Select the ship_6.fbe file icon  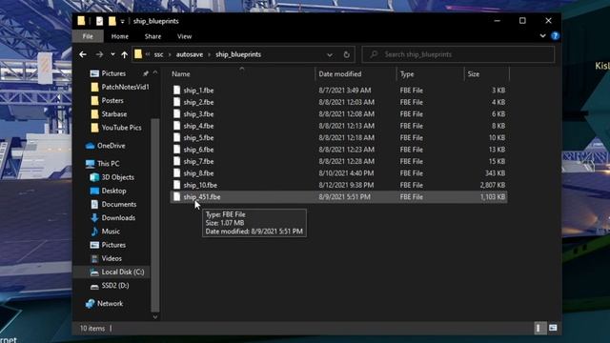(177, 150)
